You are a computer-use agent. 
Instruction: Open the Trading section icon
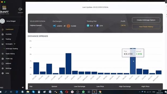coord(3,39)
